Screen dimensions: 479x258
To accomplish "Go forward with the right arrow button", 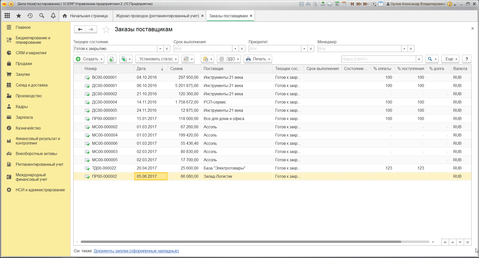I will click(x=91, y=29).
